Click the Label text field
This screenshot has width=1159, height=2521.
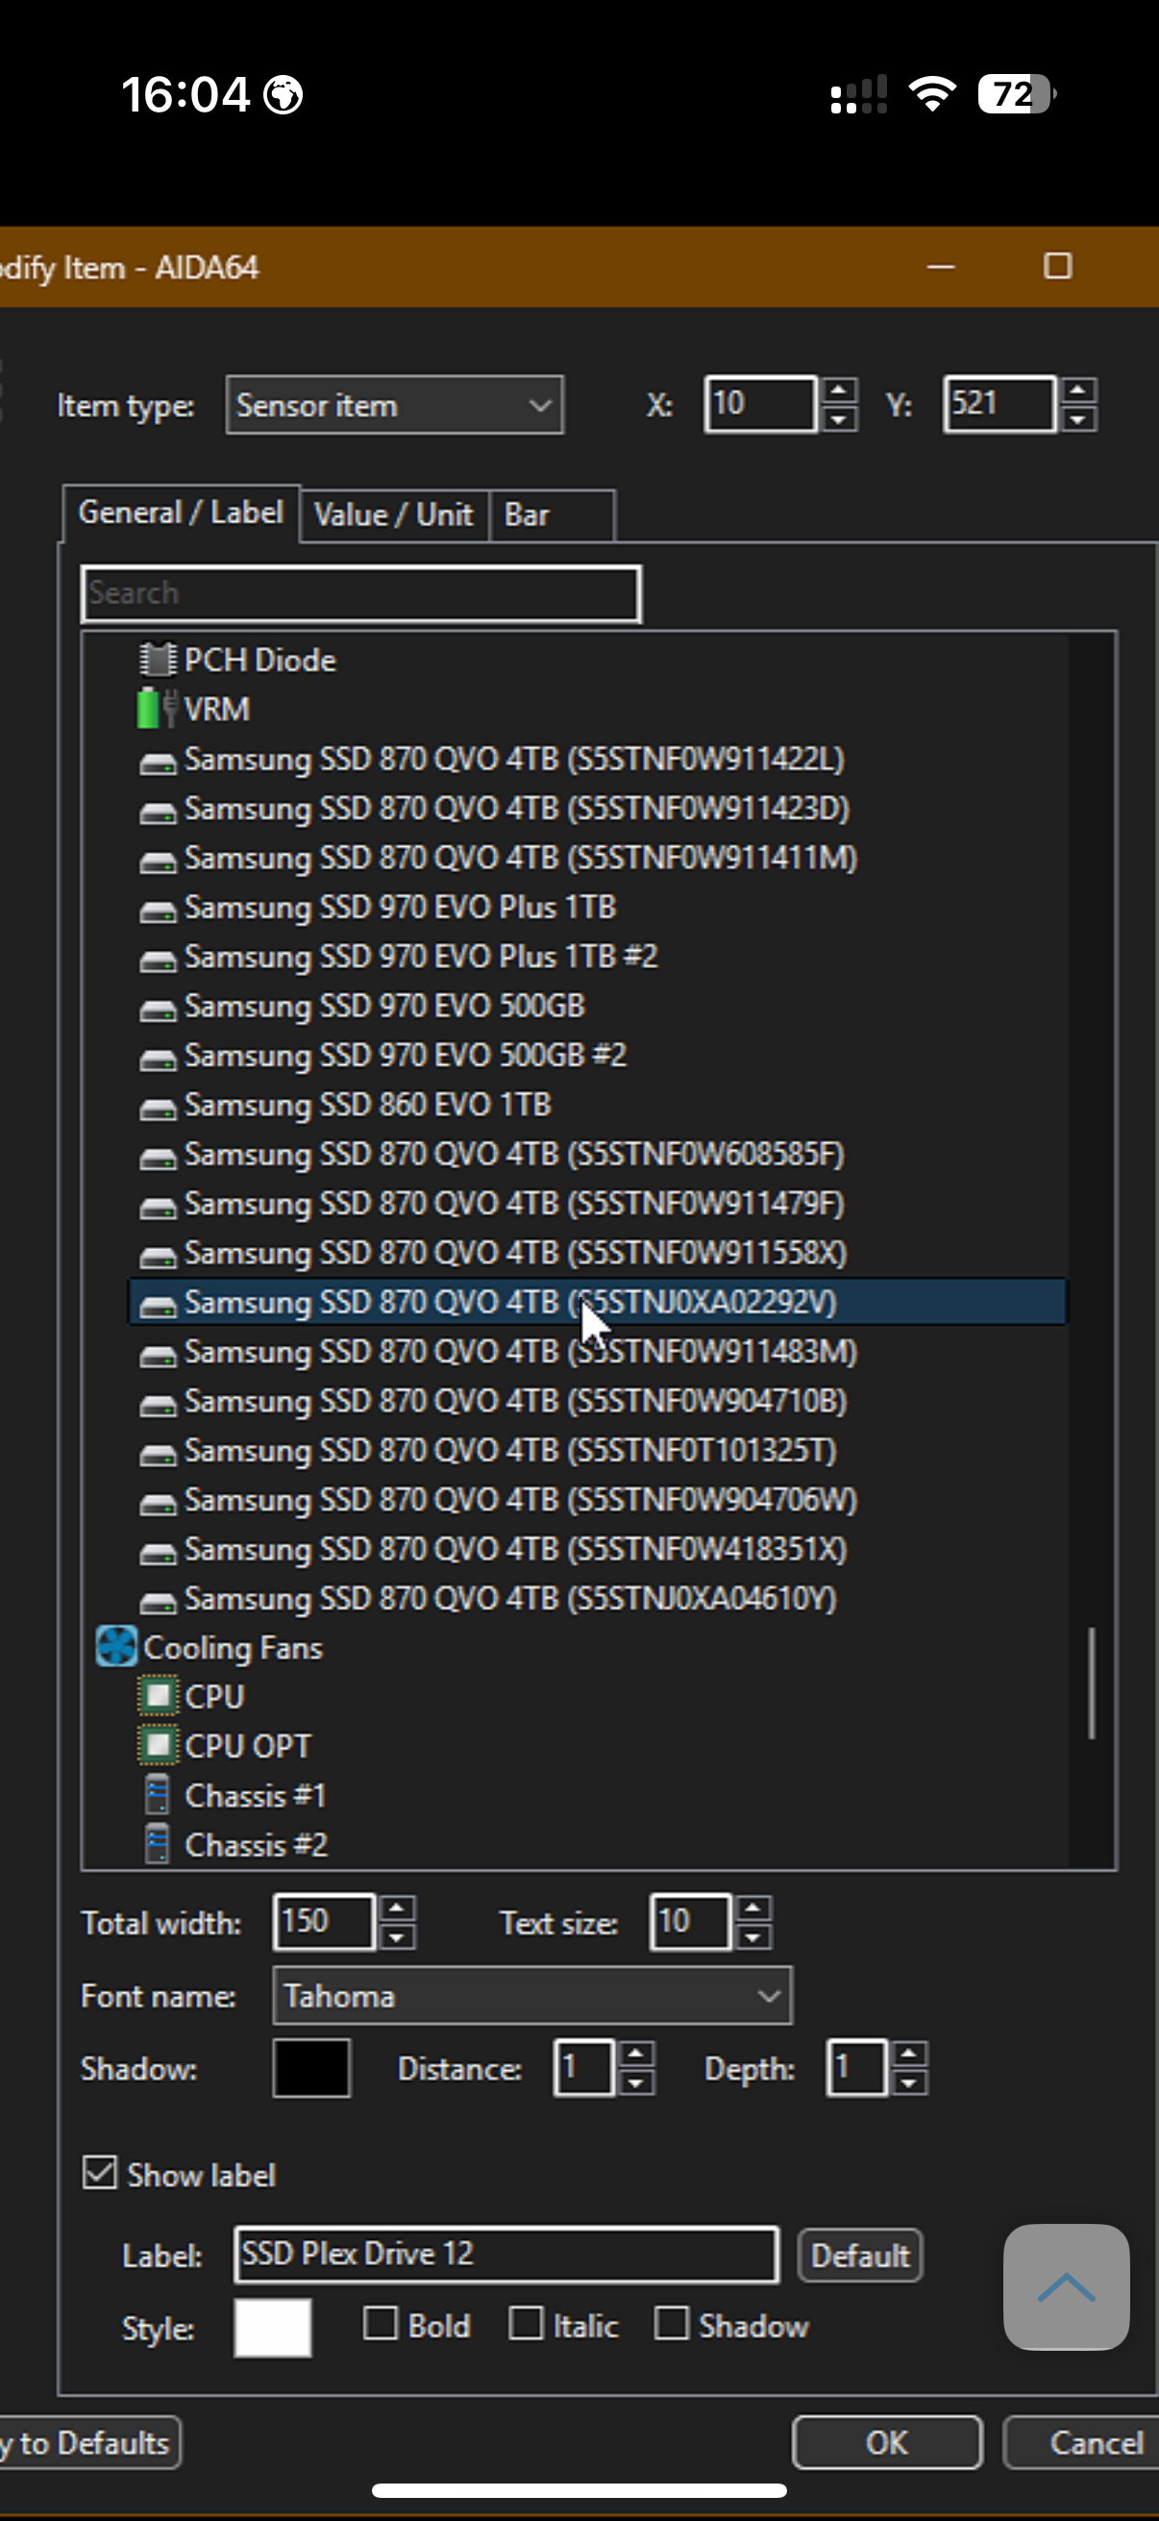click(506, 2254)
